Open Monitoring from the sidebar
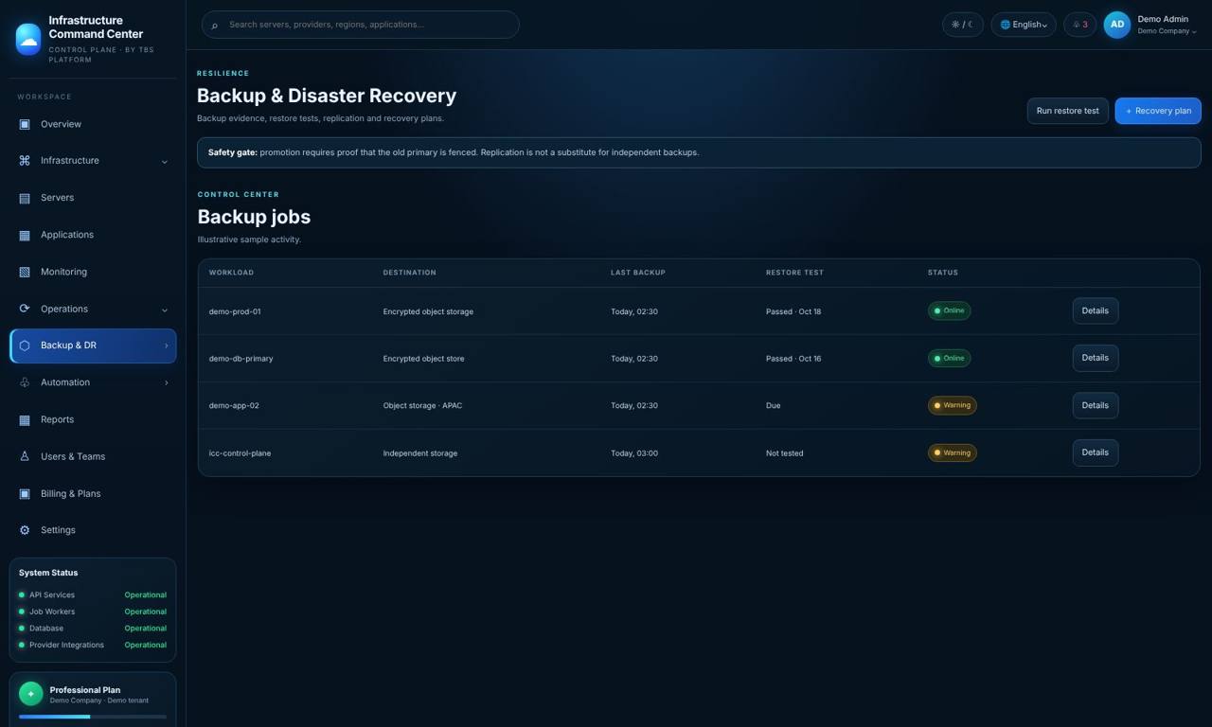The width and height of the screenshot is (1212, 727). [93, 272]
